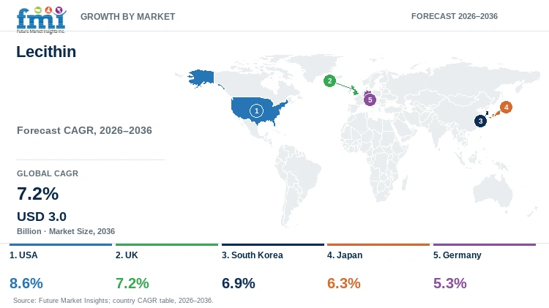This screenshot has height=308, width=549.
Task: Click the '3. South Korea' label
Action: point(252,255)
